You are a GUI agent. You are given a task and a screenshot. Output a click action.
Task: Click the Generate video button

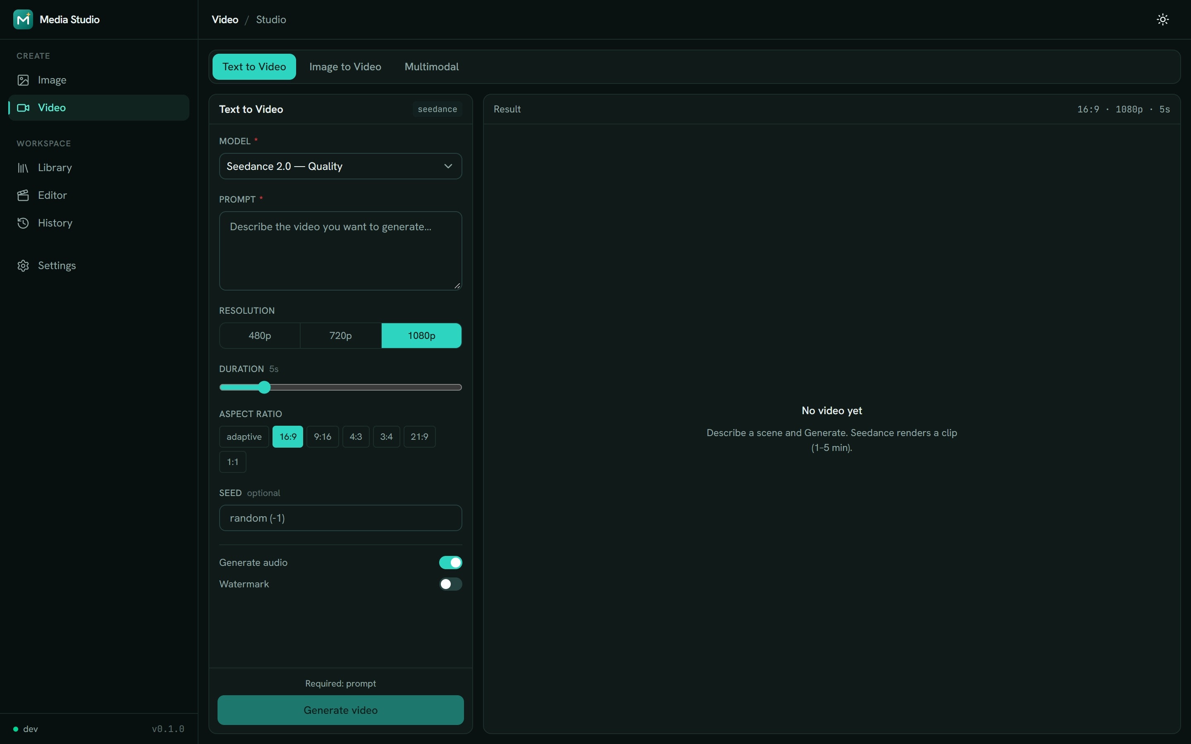tap(341, 710)
